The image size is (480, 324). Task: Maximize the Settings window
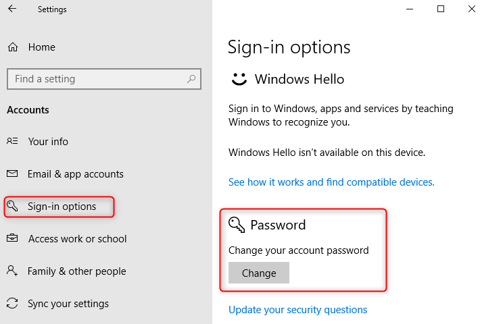click(x=441, y=9)
